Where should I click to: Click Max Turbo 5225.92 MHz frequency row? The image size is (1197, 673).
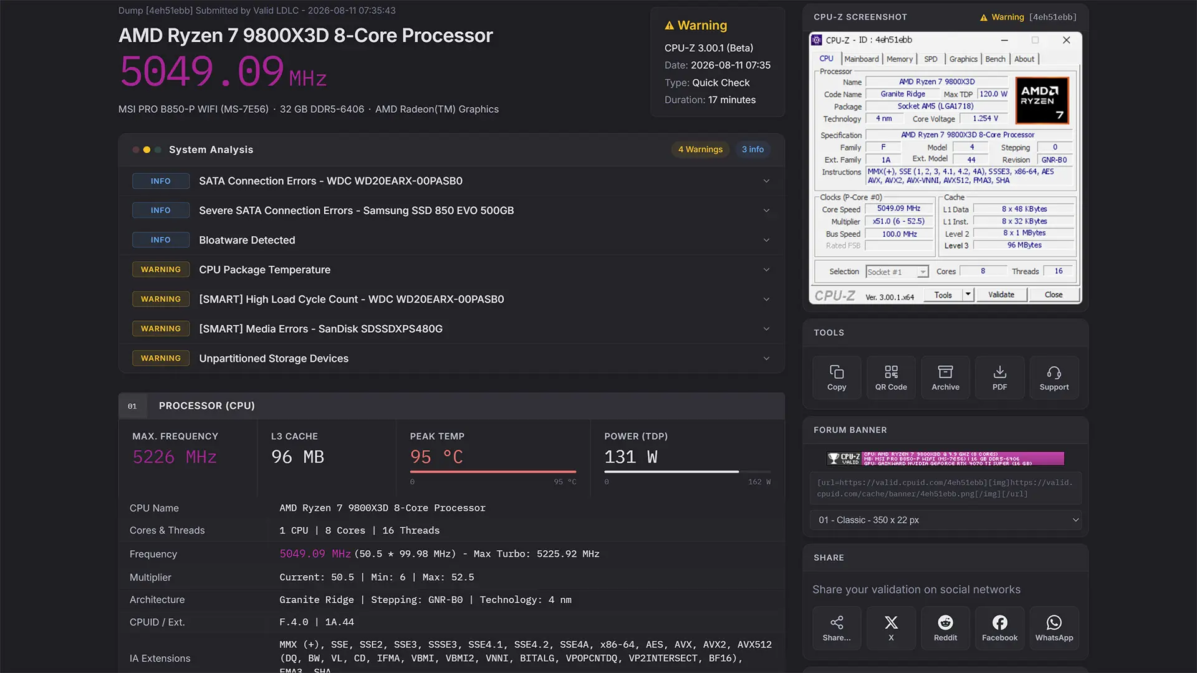[451, 554]
